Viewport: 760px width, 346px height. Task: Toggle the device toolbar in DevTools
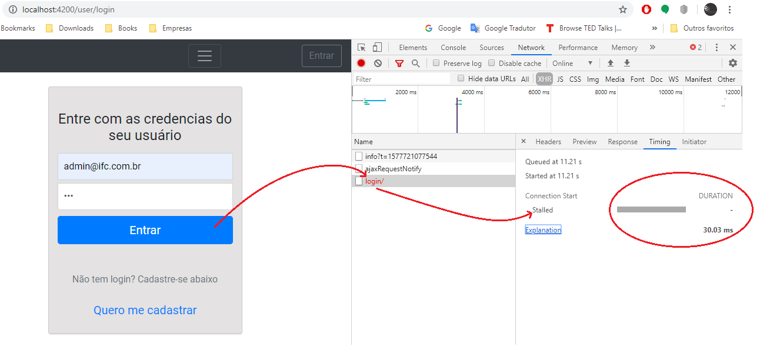[377, 48]
